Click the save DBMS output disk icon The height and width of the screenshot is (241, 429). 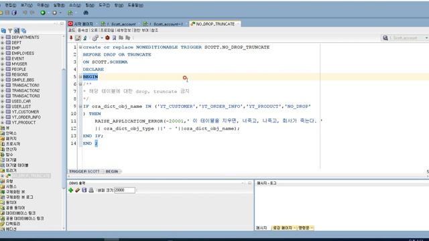(84, 190)
